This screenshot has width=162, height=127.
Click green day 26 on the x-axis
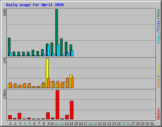(x=128, y=124)
